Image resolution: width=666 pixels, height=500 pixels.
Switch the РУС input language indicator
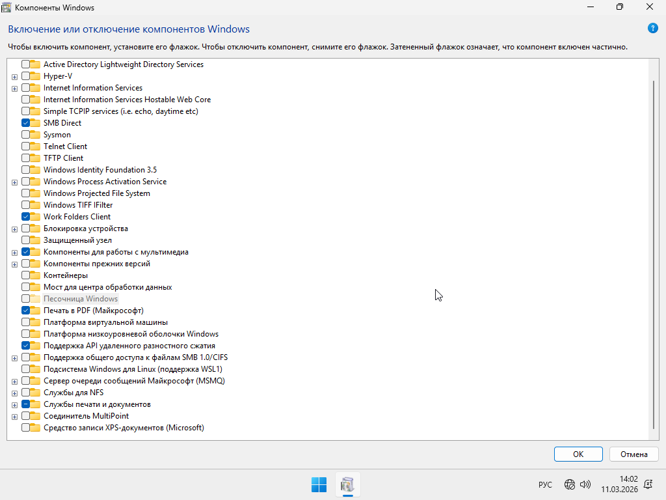[545, 484]
